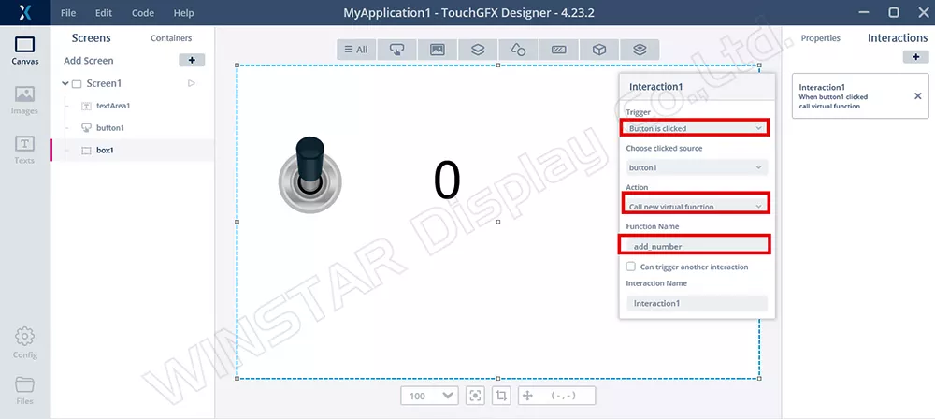
Task: Enable Can trigger another interaction checkbox
Action: point(631,267)
